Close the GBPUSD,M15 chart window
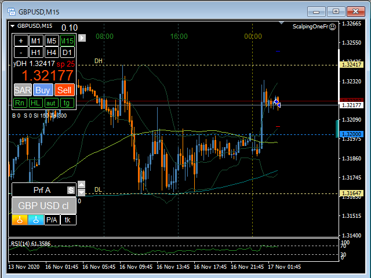The image size is (371, 278). pos(355,12)
